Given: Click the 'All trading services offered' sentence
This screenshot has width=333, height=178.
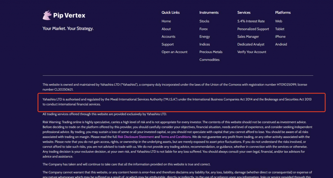Looking at the screenshot, I should (x=104, y=114).
